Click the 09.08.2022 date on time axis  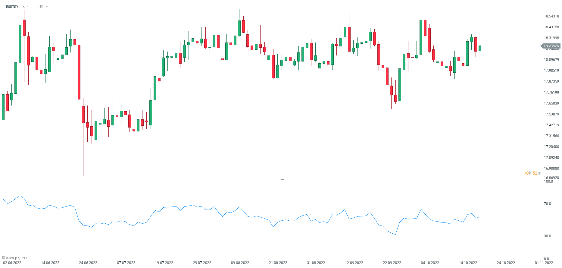click(x=240, y=263)
